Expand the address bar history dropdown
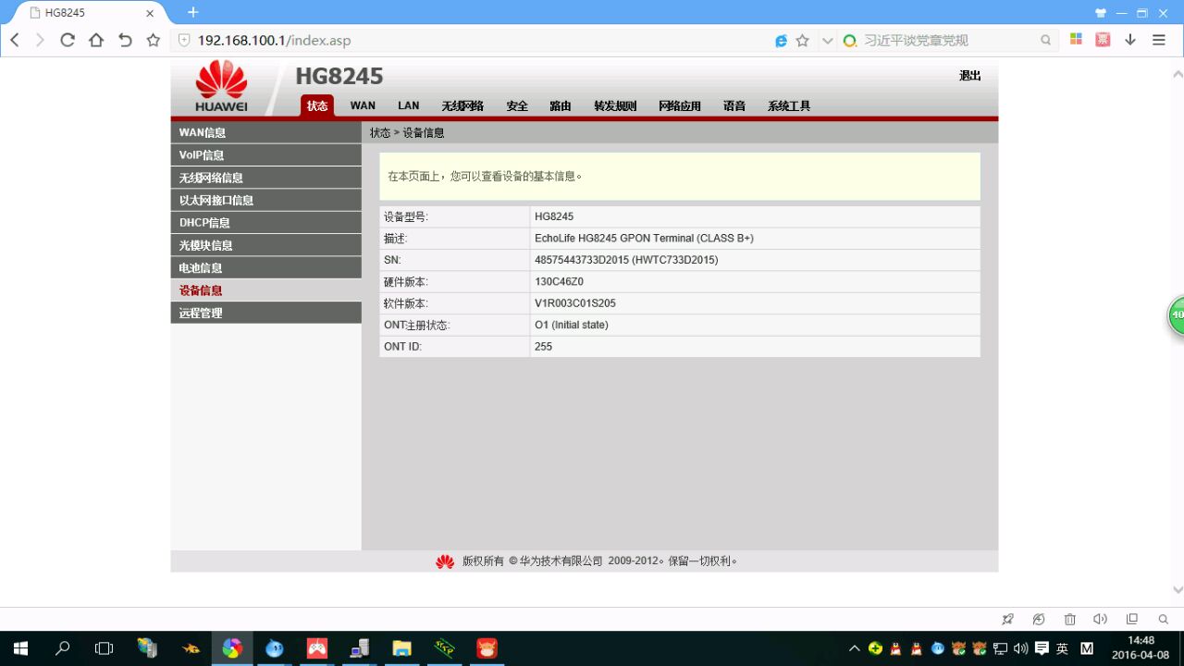 (827, 41)
